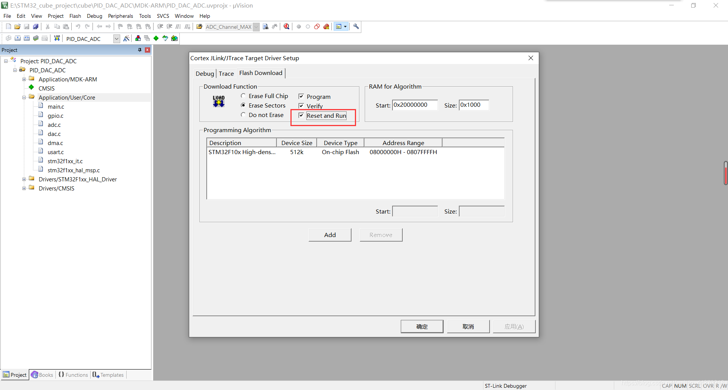The width and height of the screenshot is (728, 390).
Task: Expand the Drivers/CMSIS group
Action: click(x=24, y=188)
